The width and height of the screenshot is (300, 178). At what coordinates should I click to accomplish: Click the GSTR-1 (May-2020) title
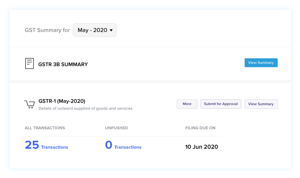[62, 101]
